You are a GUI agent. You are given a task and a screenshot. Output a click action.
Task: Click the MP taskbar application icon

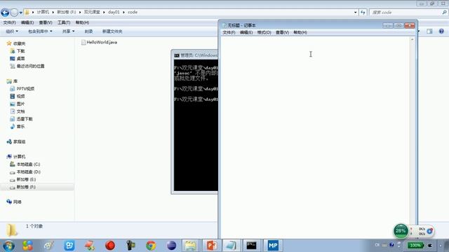[273, 246]
